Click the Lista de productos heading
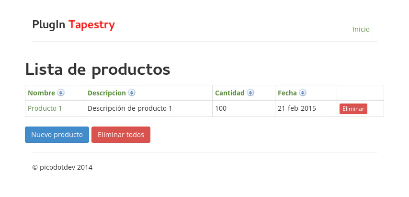This screenshot has width=409, height=197. (x=98, y=70)
